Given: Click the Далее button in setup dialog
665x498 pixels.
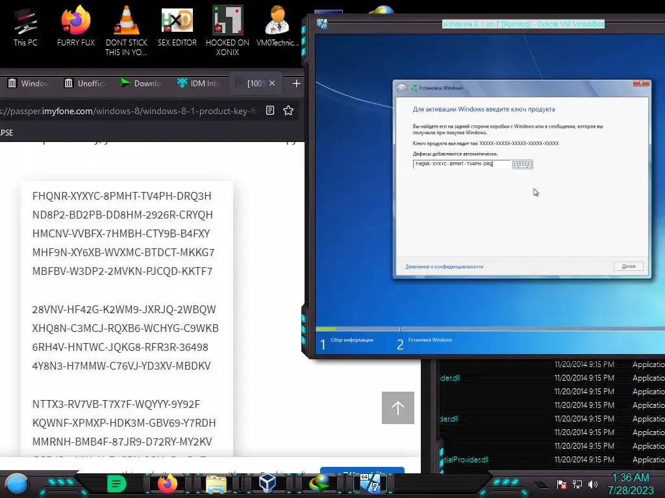Looking at the screenshot, I should (x=629, y=267).
